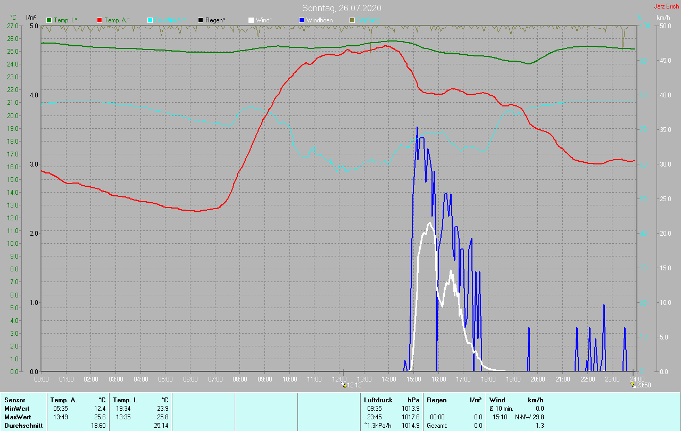
Task: Click the '27.0' temperature axis value
Action: pos(13,26)
